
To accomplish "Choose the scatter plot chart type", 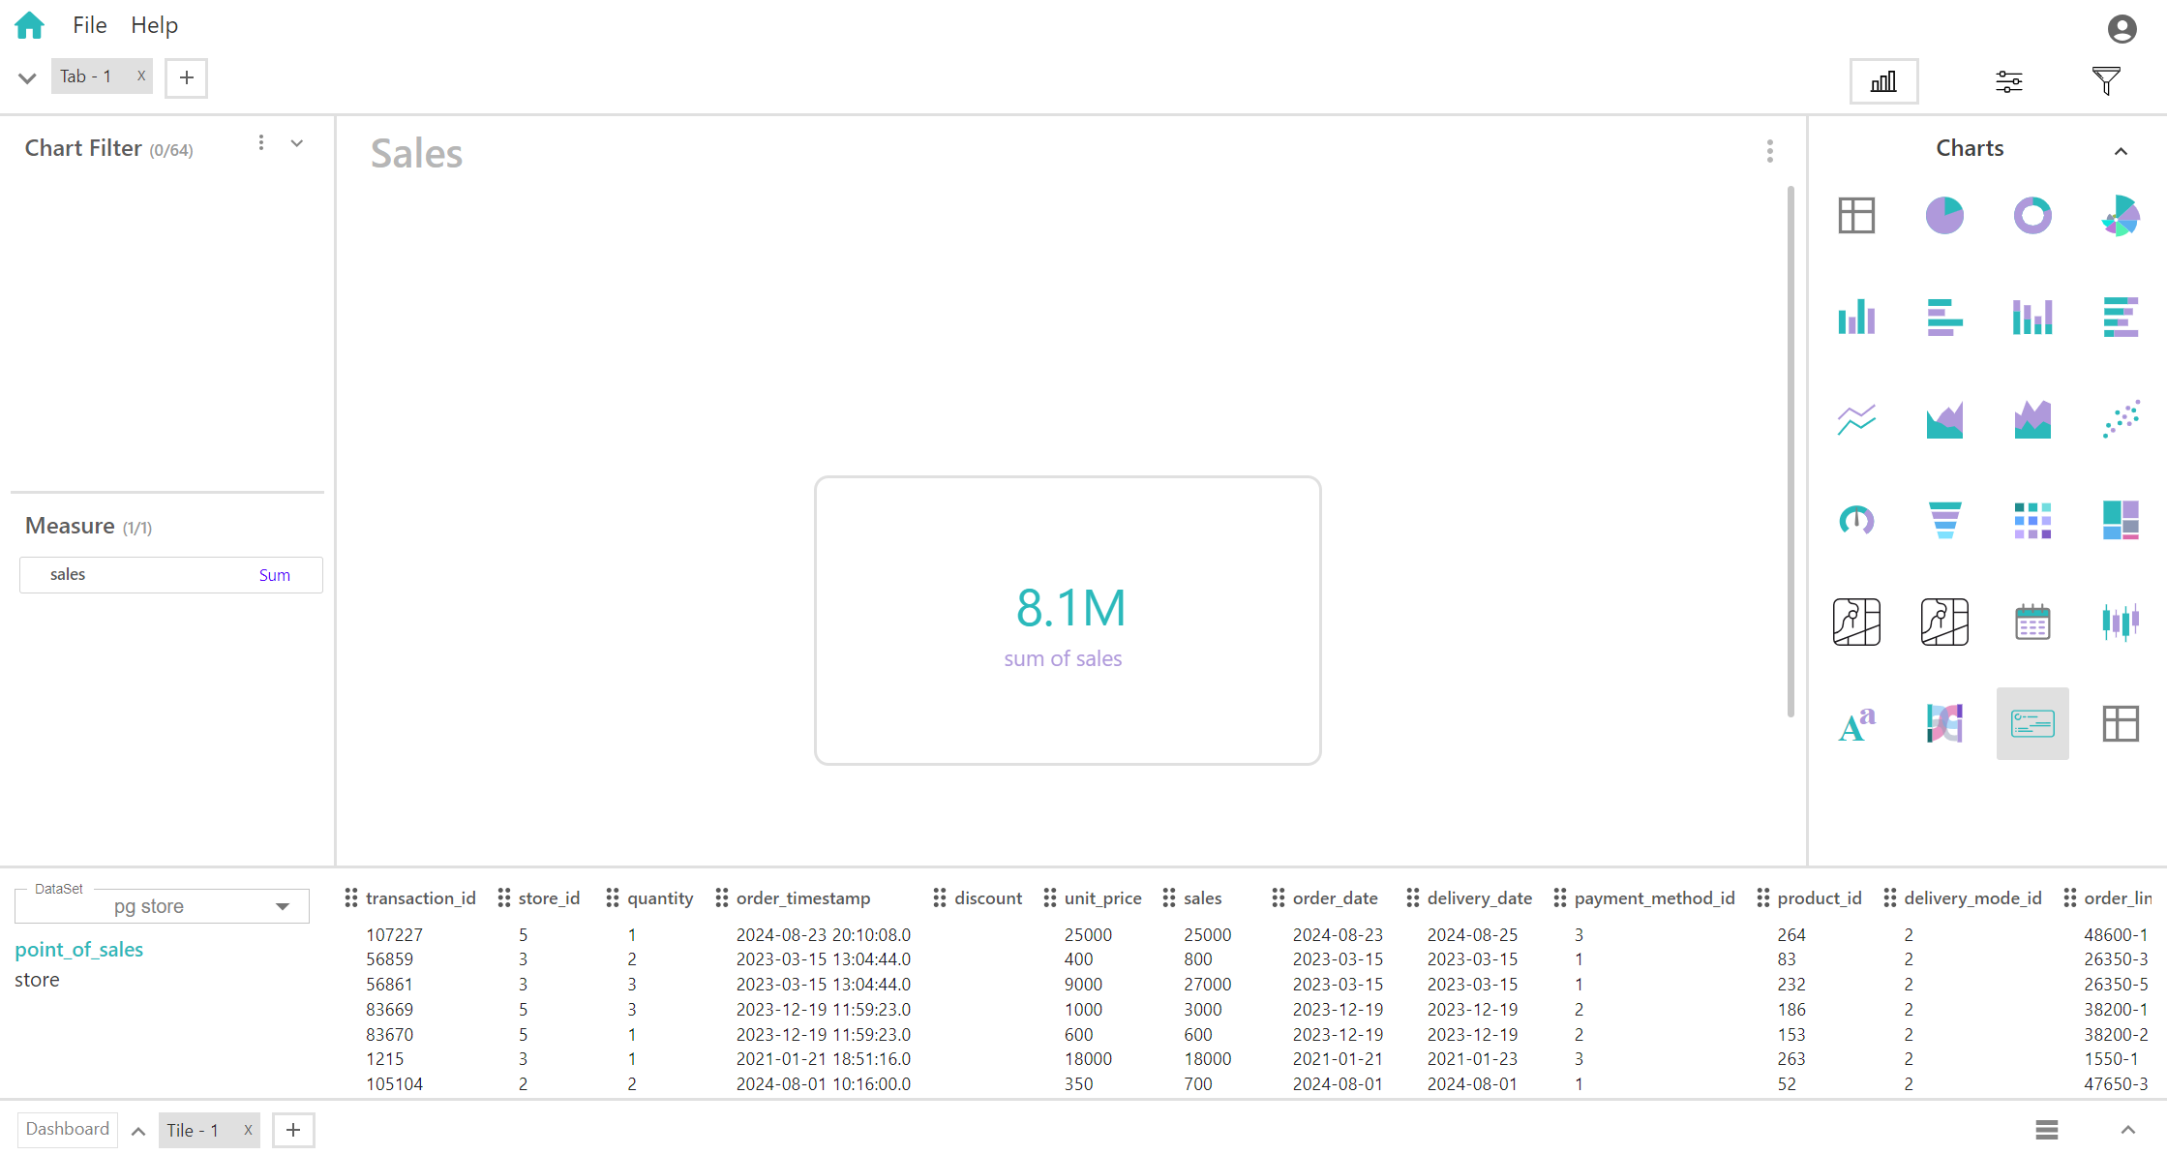I will point(2121,418).
